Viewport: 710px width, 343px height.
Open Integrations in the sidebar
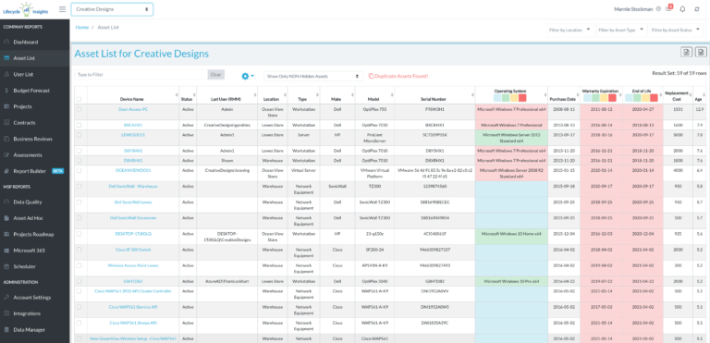(35, 313)
